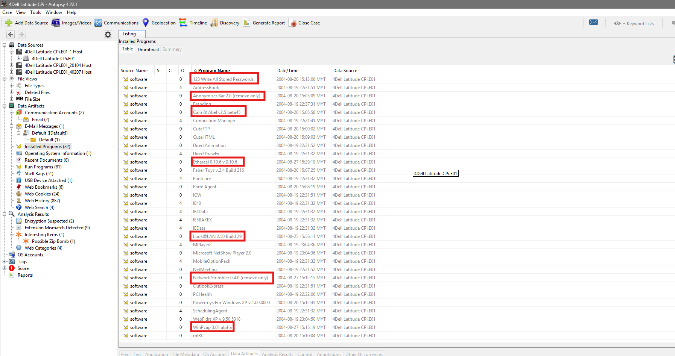Open Images/Videos gallery icon
Viewport: 675px width, 356px height.
pos(56,23)
